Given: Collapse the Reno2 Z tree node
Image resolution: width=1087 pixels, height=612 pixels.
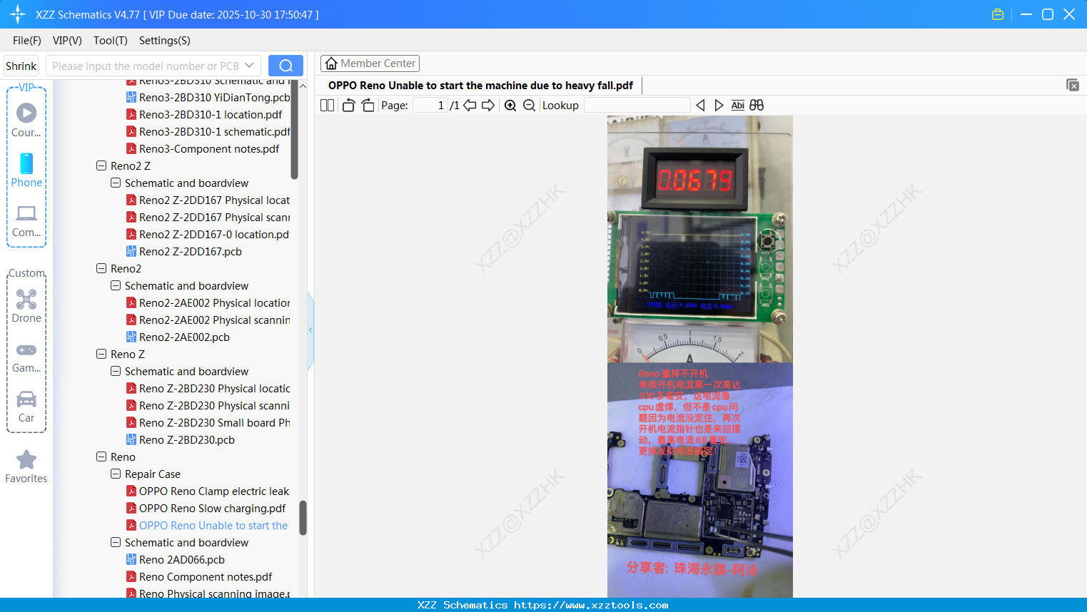Looking at the screenshot, I should pyautogui.click(x=101, y=165).
